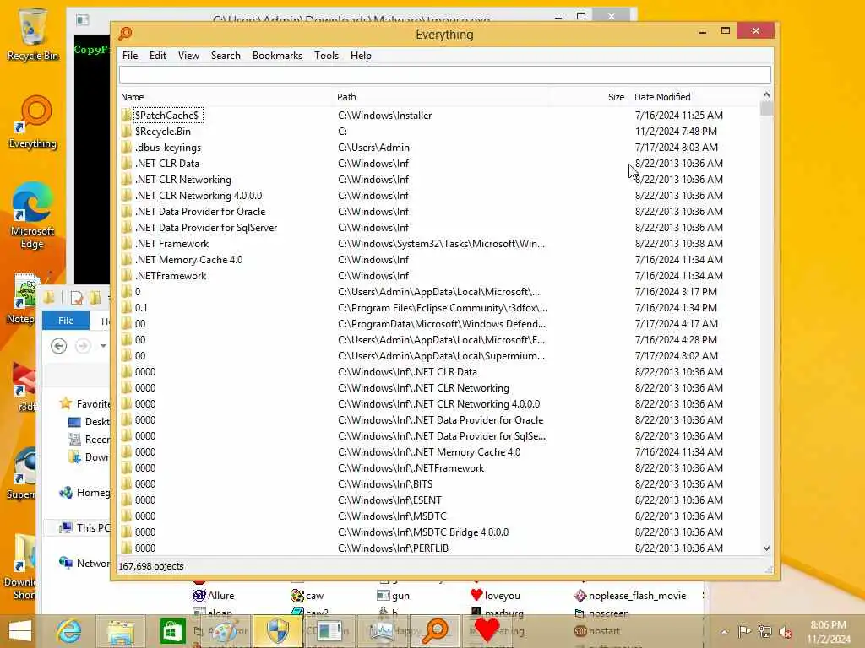Click the Everything magnifier icon in the title bar

tap(125, 34)
